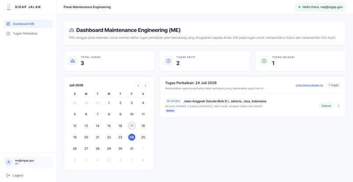This screenshot has height=182, width=353.
Task: Select greyed August 8 on calendar
Action: (143, 160)
